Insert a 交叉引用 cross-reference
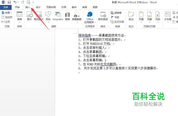 pos(117,22)
